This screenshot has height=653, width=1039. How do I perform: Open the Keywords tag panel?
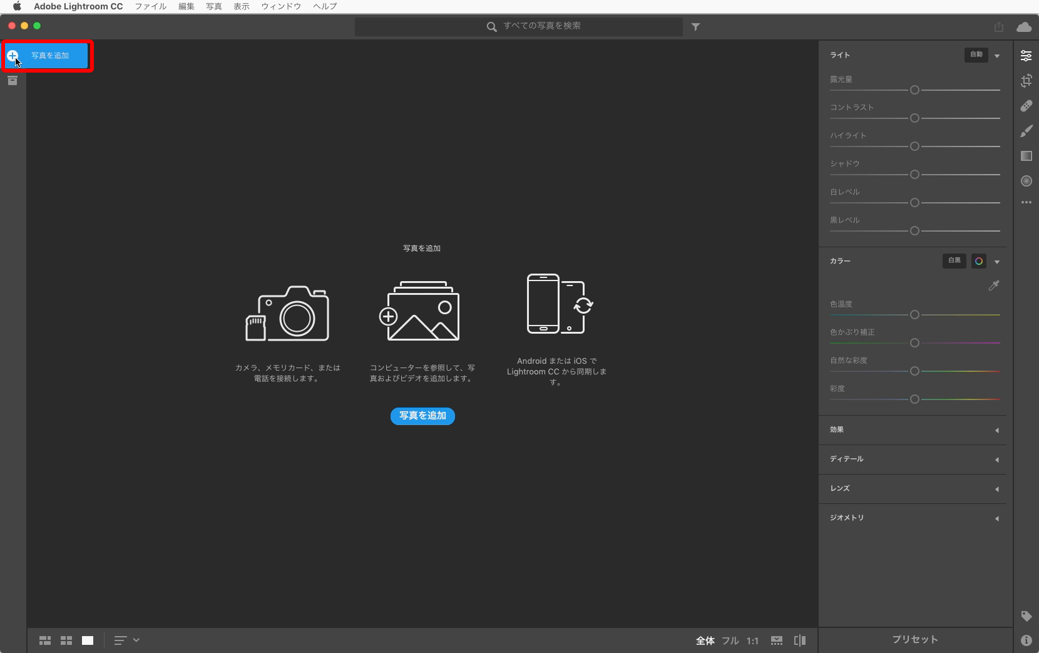click(1026, 616)
